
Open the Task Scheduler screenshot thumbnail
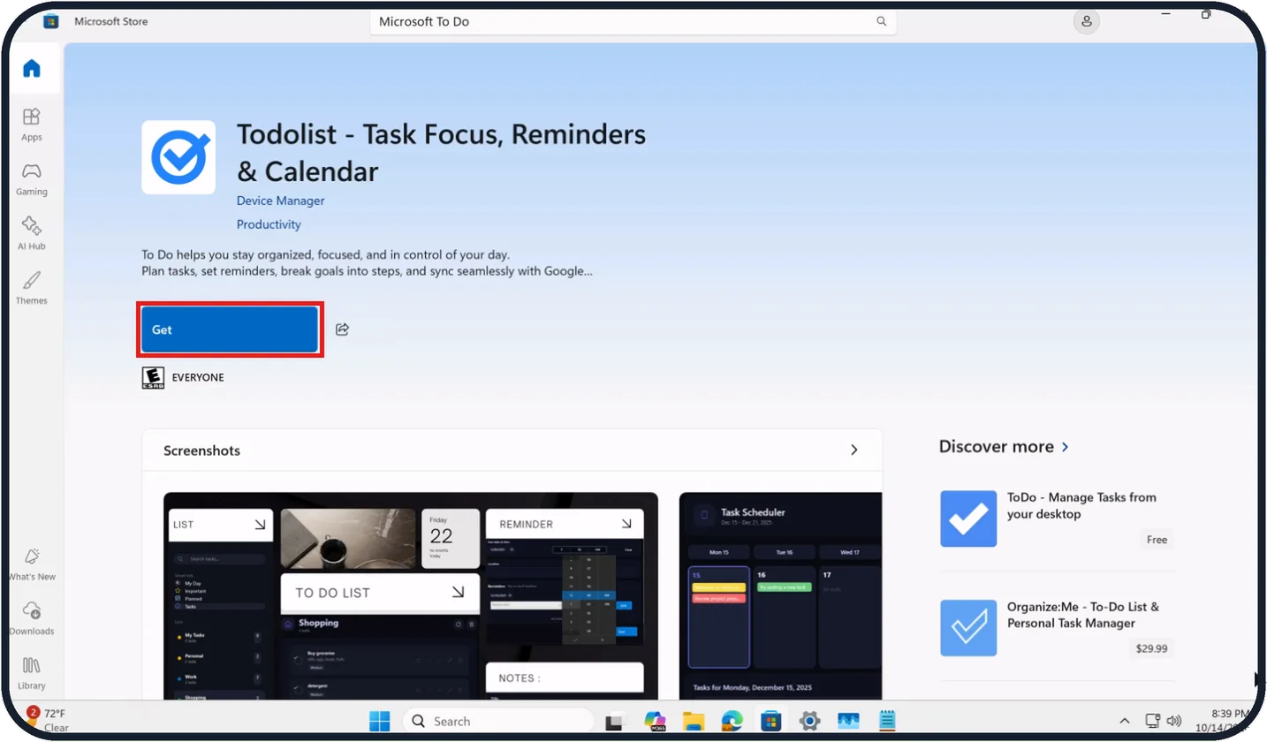[780, 596]
